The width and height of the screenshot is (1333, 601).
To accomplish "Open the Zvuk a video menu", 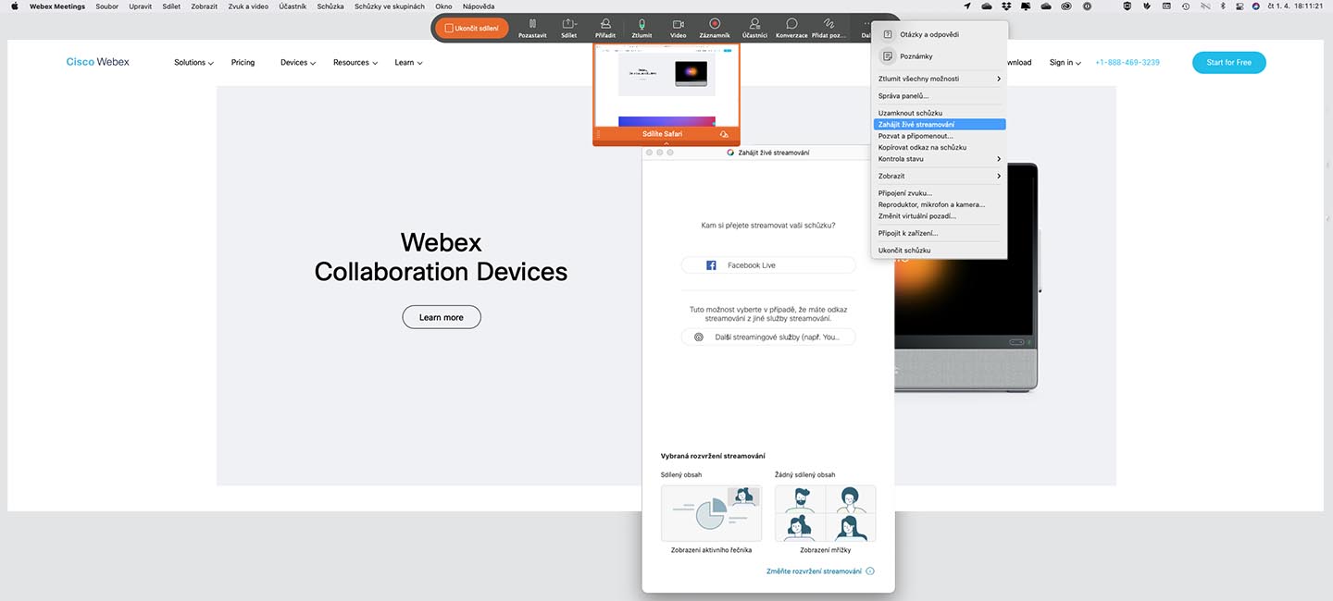I will 248,6.
